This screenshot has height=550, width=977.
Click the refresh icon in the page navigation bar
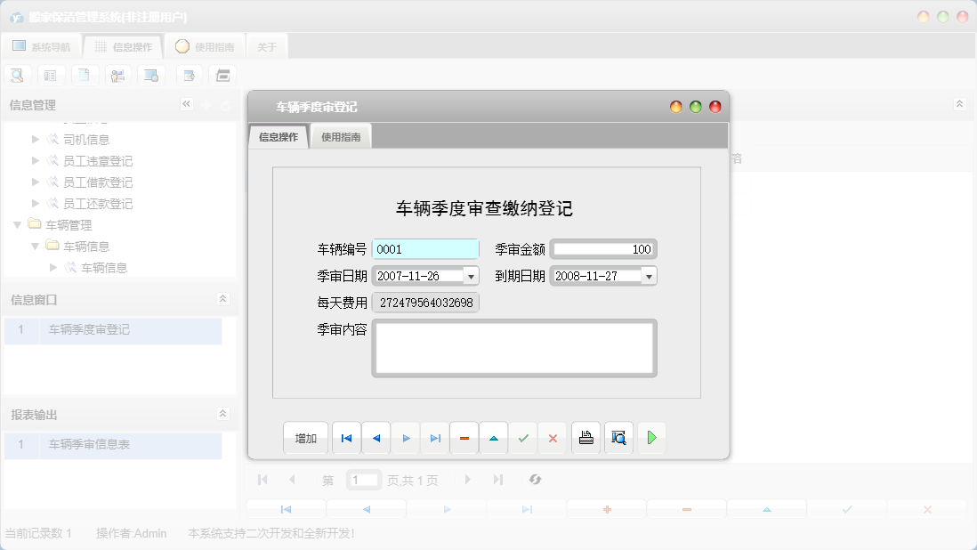pos(535,480)
